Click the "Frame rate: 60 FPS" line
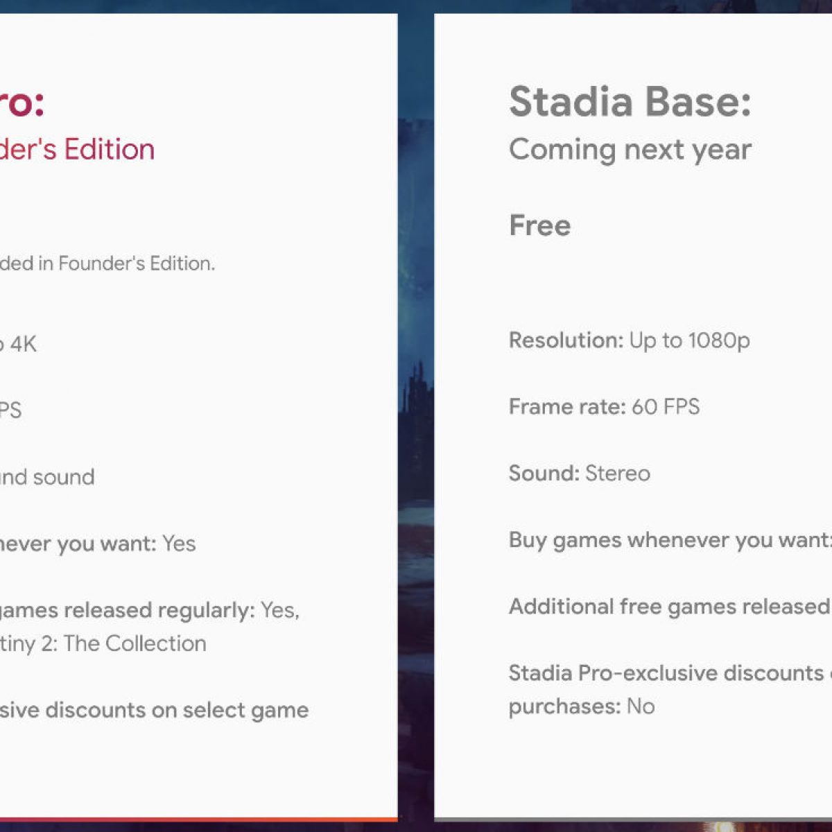832x832 pixels. [x=604, y=407]
